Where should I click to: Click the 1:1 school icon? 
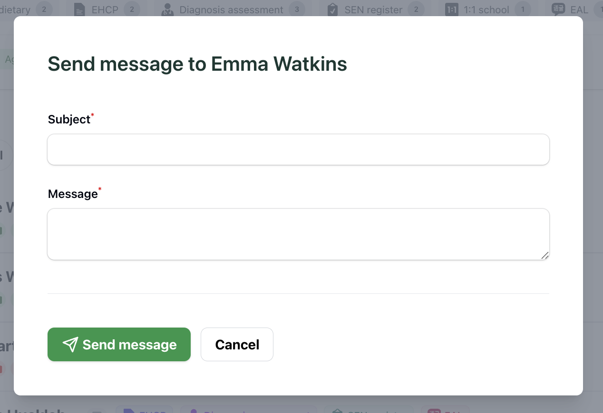pyautogui.click(x=451, y=10)
